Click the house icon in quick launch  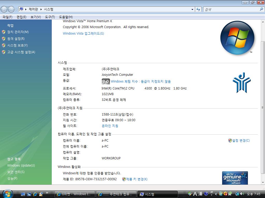pos(41,194)
